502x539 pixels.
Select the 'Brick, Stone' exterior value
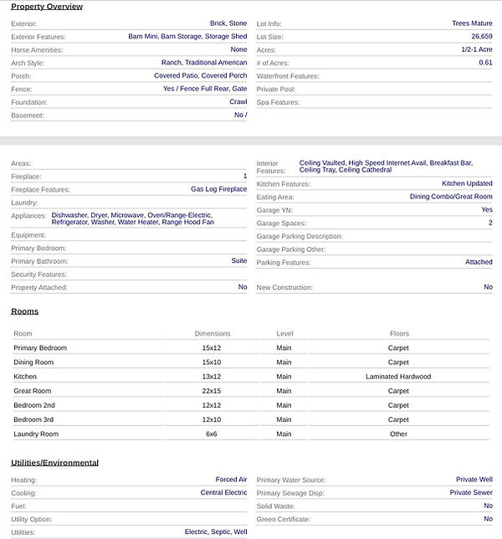pyautogui.click(x=228, y=23)
